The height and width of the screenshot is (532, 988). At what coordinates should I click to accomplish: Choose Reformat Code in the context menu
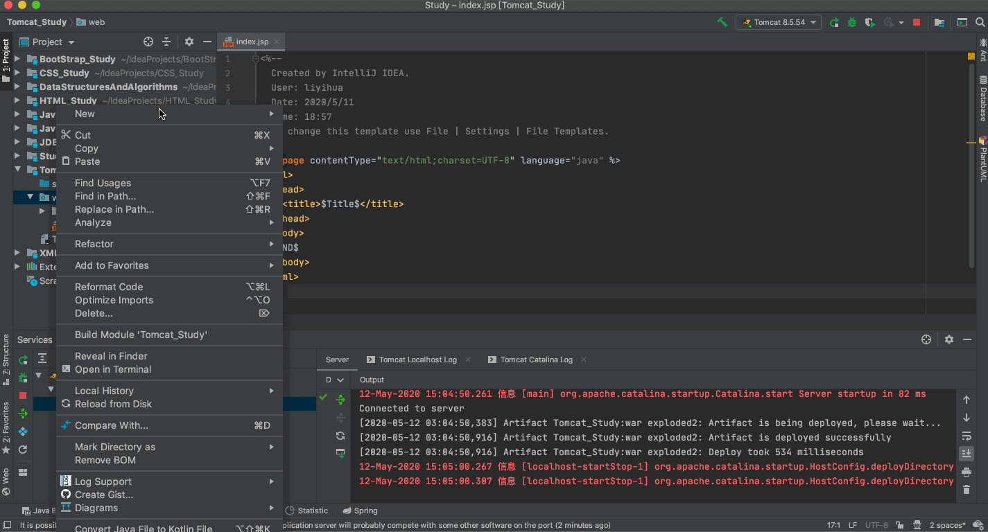pyautogui.click(x=169, y=287)
